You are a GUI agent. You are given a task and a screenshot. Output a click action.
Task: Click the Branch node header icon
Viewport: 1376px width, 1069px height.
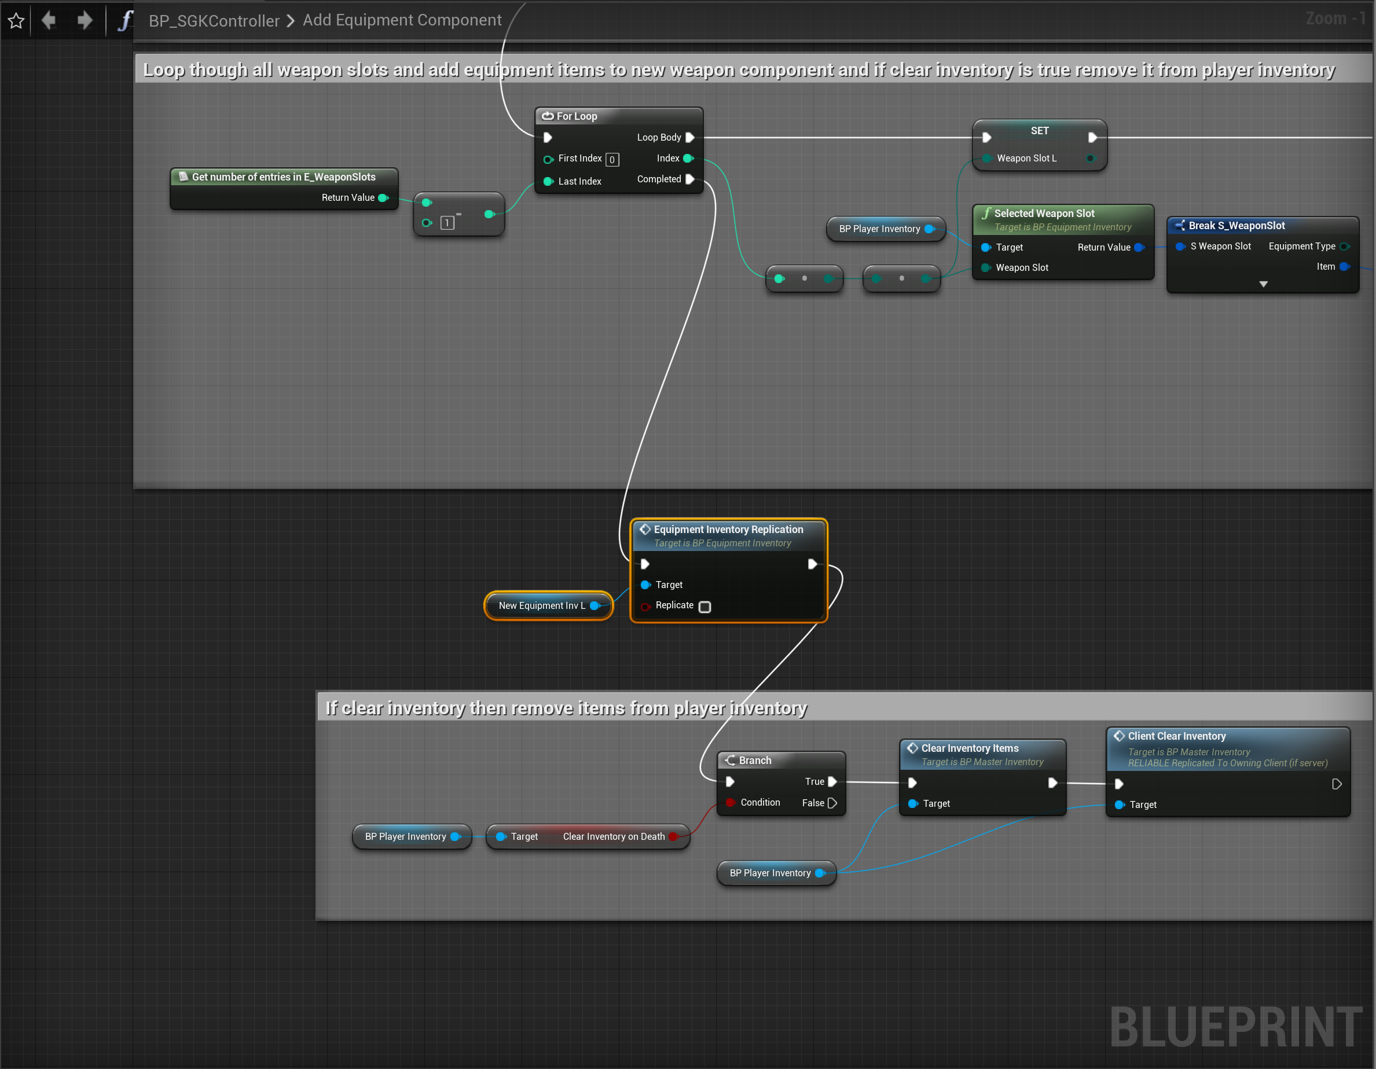click(730, 761)
